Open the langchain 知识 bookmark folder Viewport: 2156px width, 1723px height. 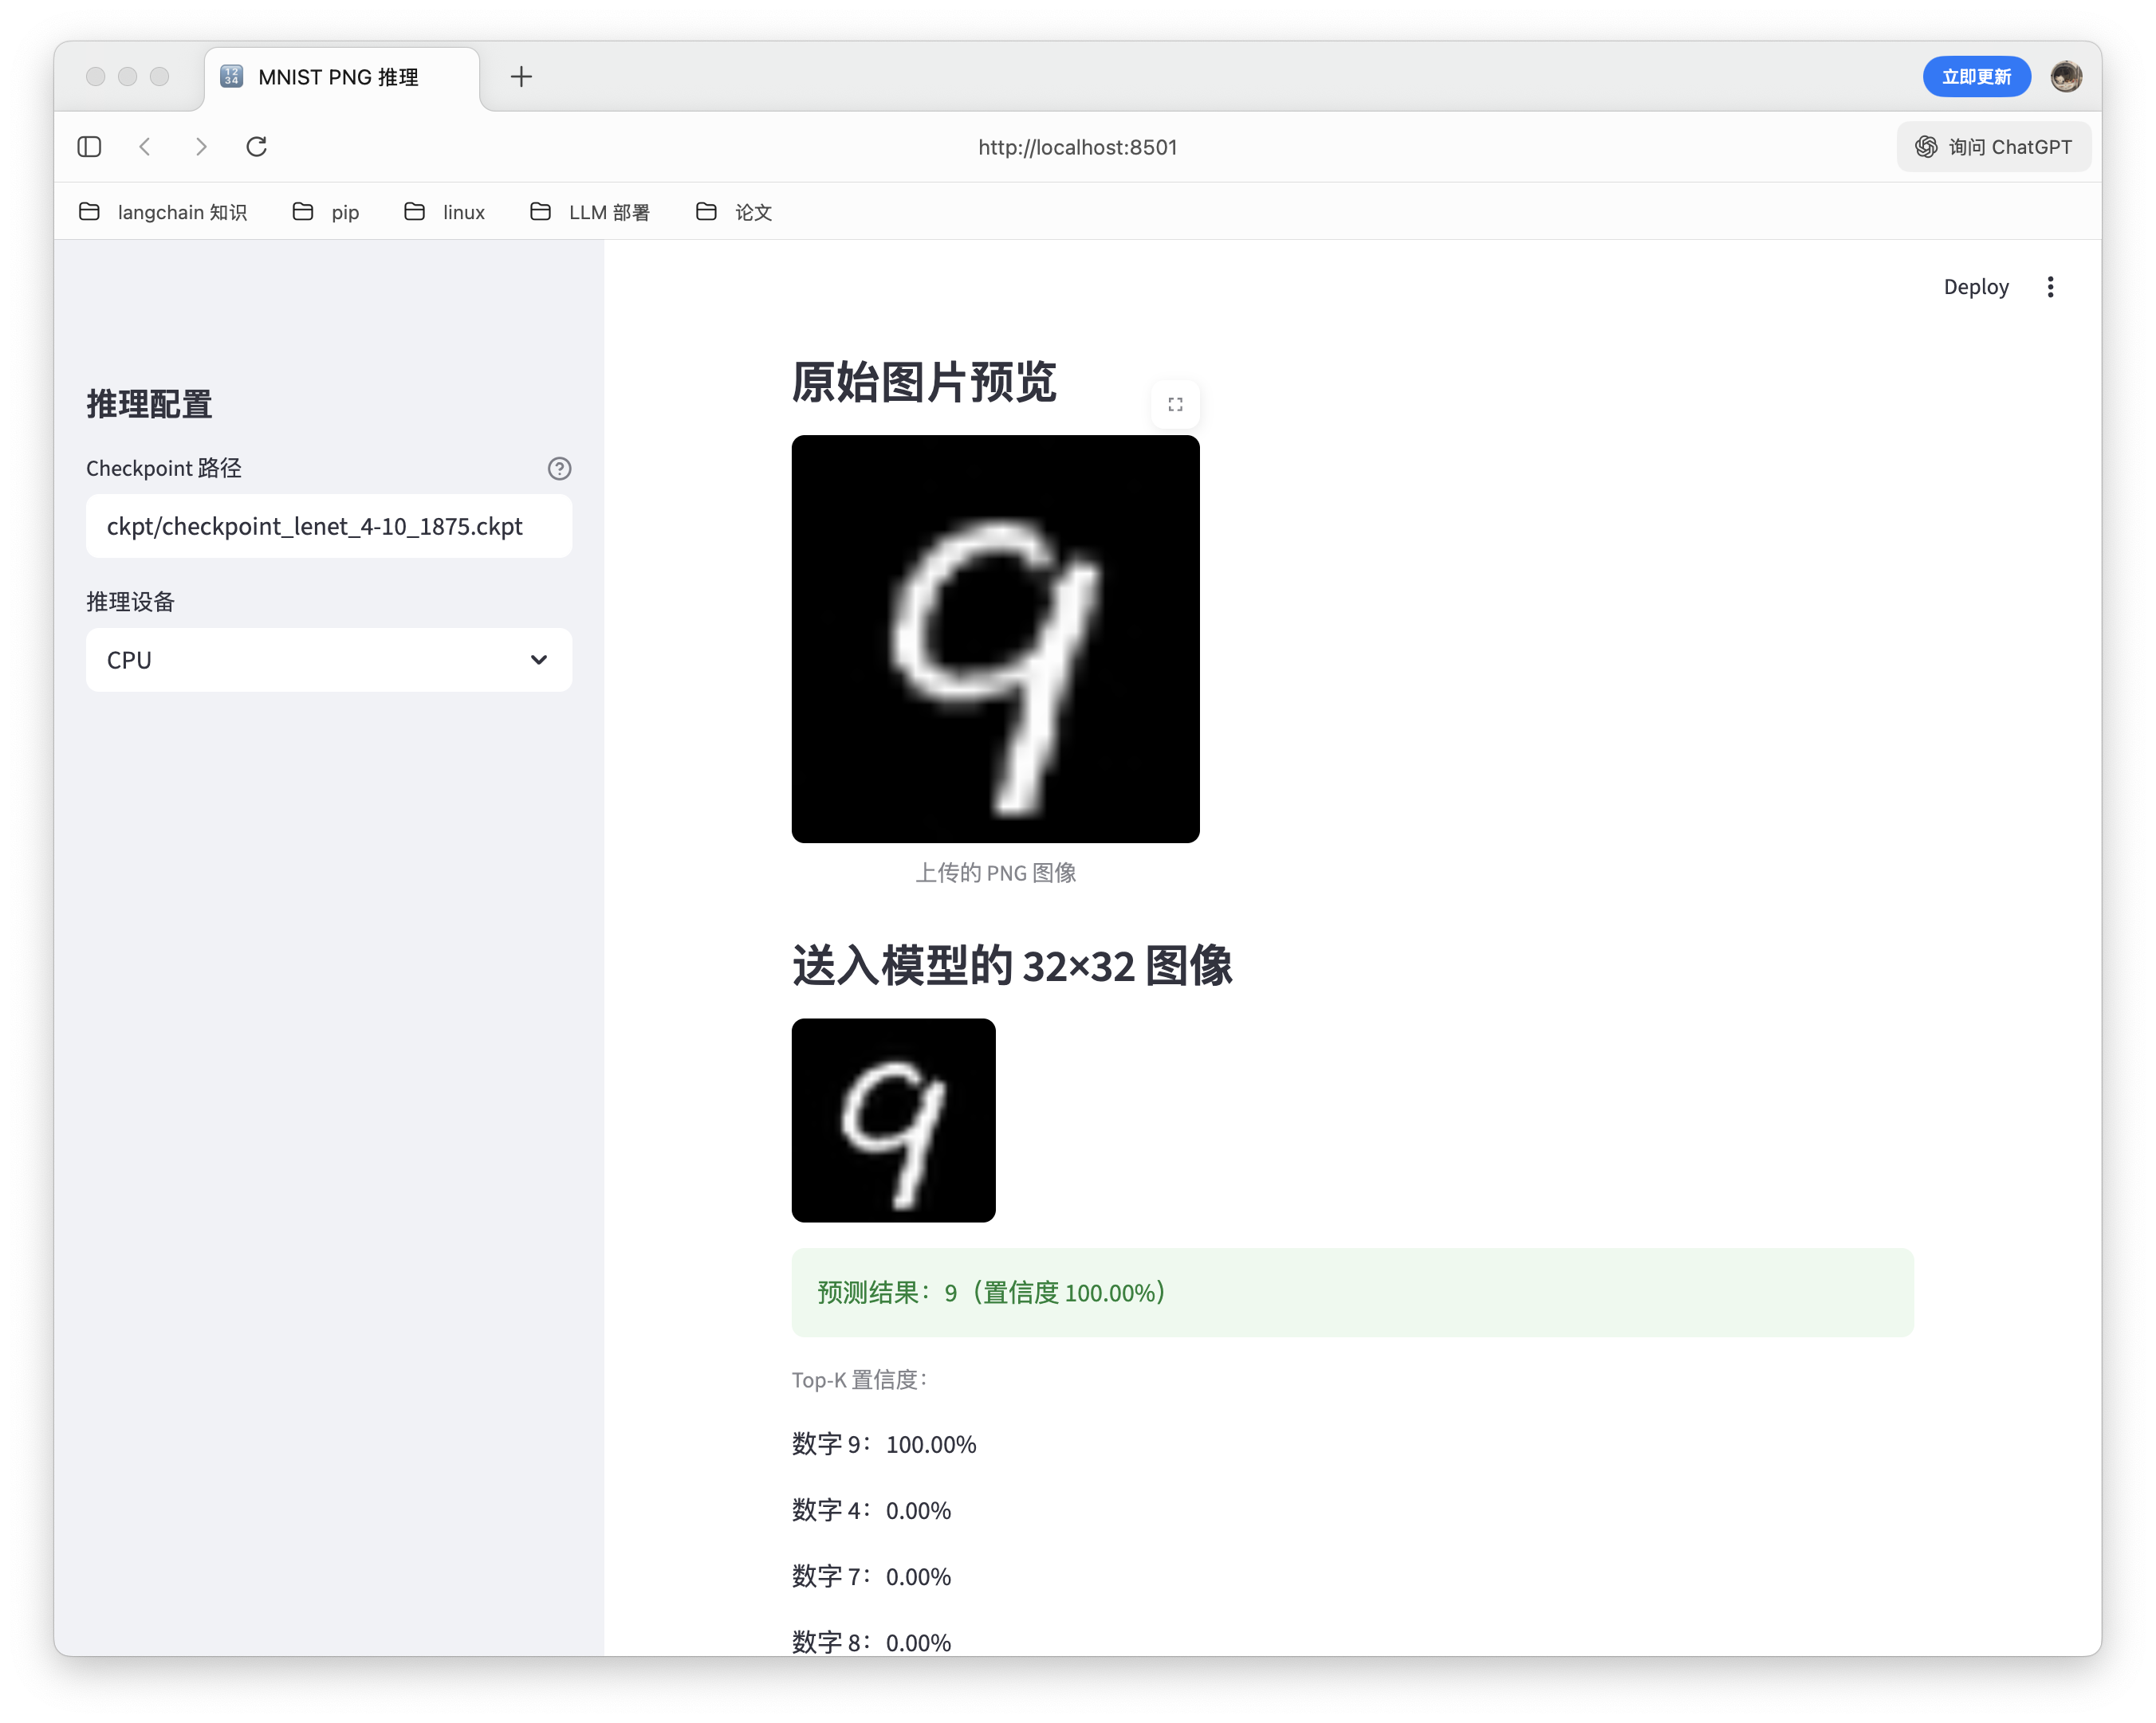coord(164,212)
